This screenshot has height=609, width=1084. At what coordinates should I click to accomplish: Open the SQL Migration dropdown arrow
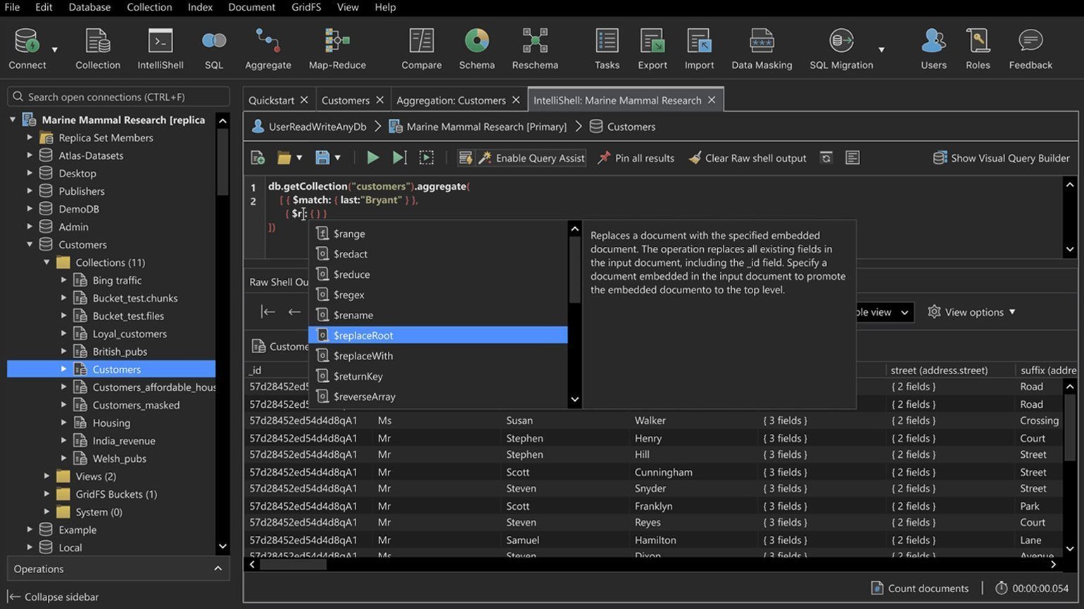pos(881,50)
